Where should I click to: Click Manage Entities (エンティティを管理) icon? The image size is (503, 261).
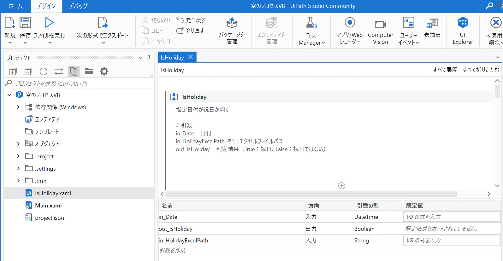tap(272, 23)
